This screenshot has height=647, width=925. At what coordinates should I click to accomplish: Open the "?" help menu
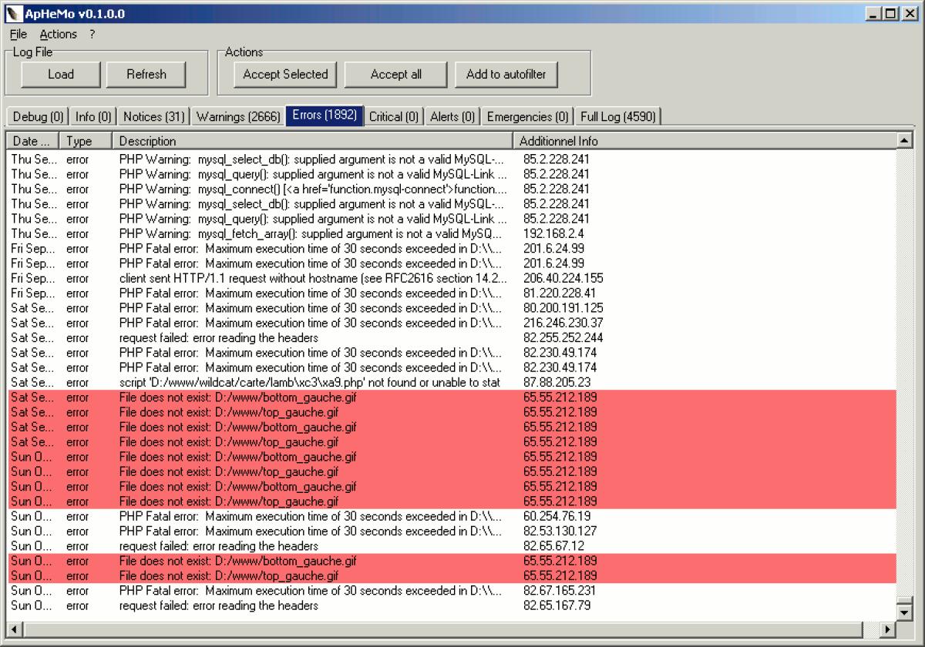90,34
